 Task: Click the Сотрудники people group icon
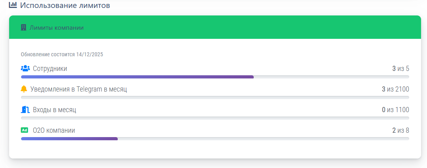pos(25,69)
